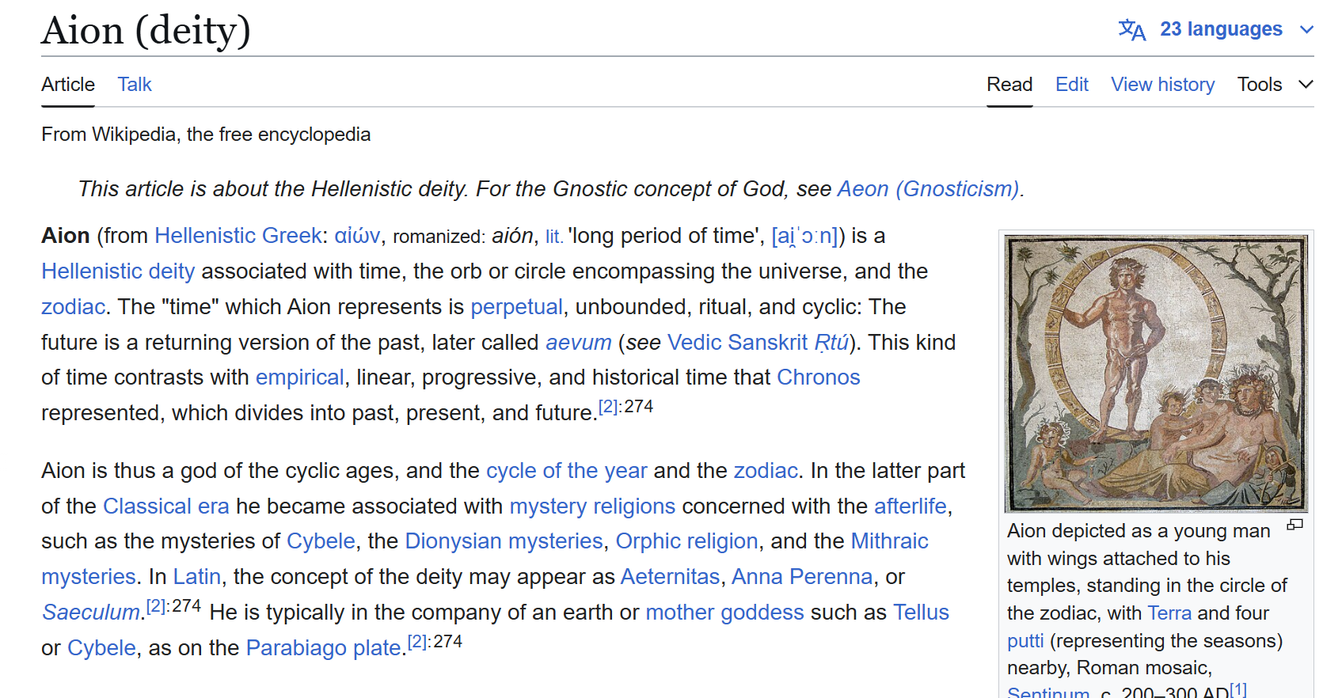This screenshot has height=698, width=1342.
Task: Click the Chronos link
Action: 818,377
